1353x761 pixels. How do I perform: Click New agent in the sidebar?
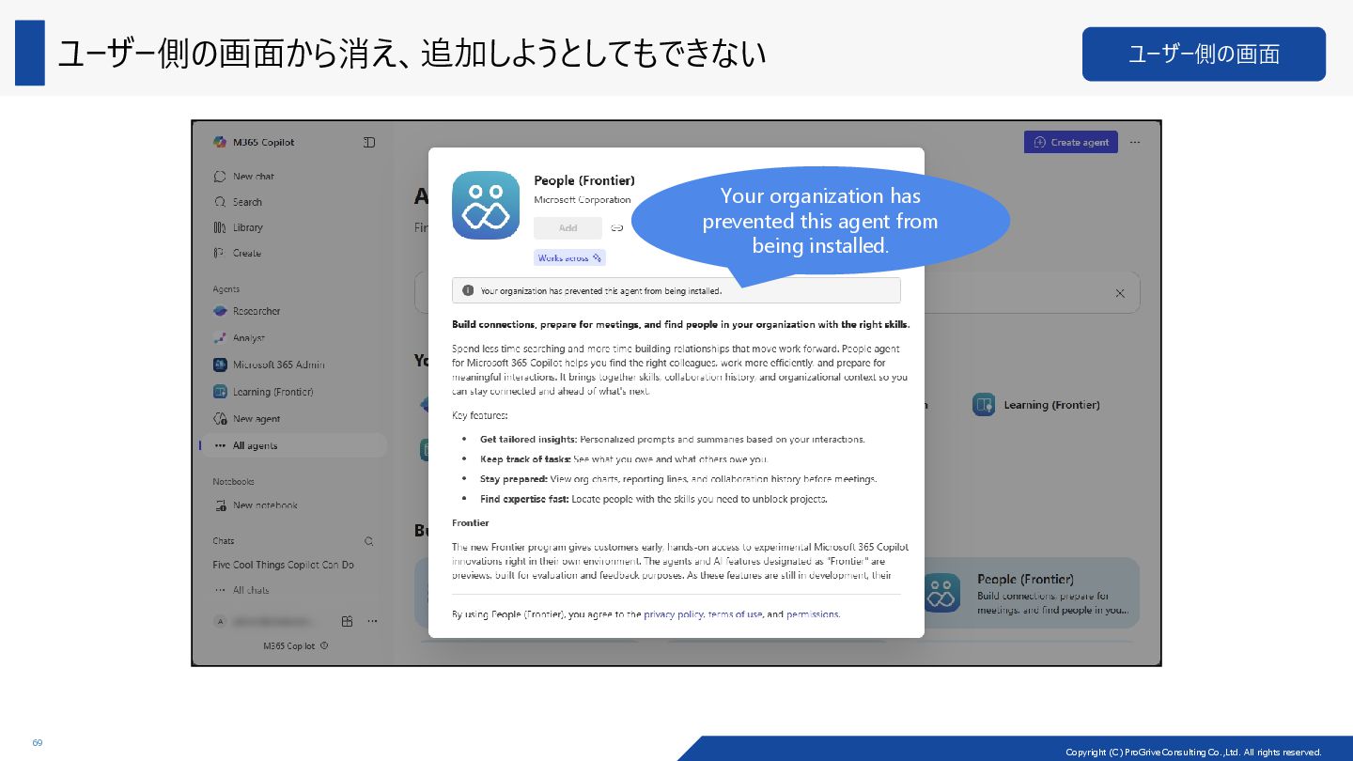pos(247,419)
